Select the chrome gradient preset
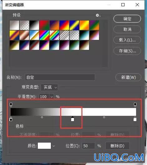 (x=34, y=35)
